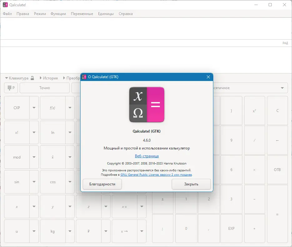Open the GNU General Public License link
Screen dimensions: 292x247
point(156,175)
